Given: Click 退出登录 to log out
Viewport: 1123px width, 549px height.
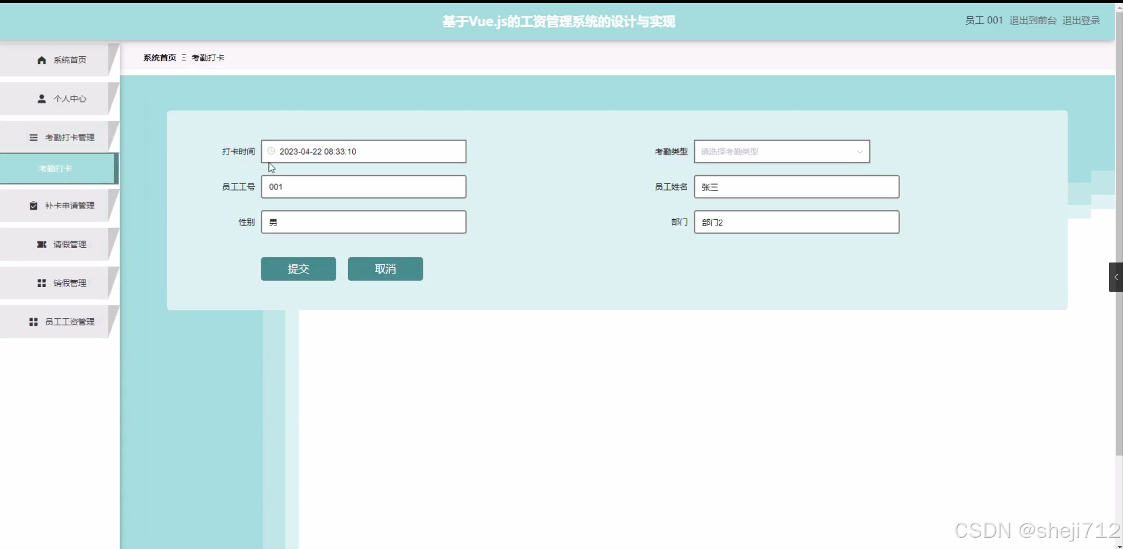Looking at the screenshot, I should click(x=1081, y=20).
